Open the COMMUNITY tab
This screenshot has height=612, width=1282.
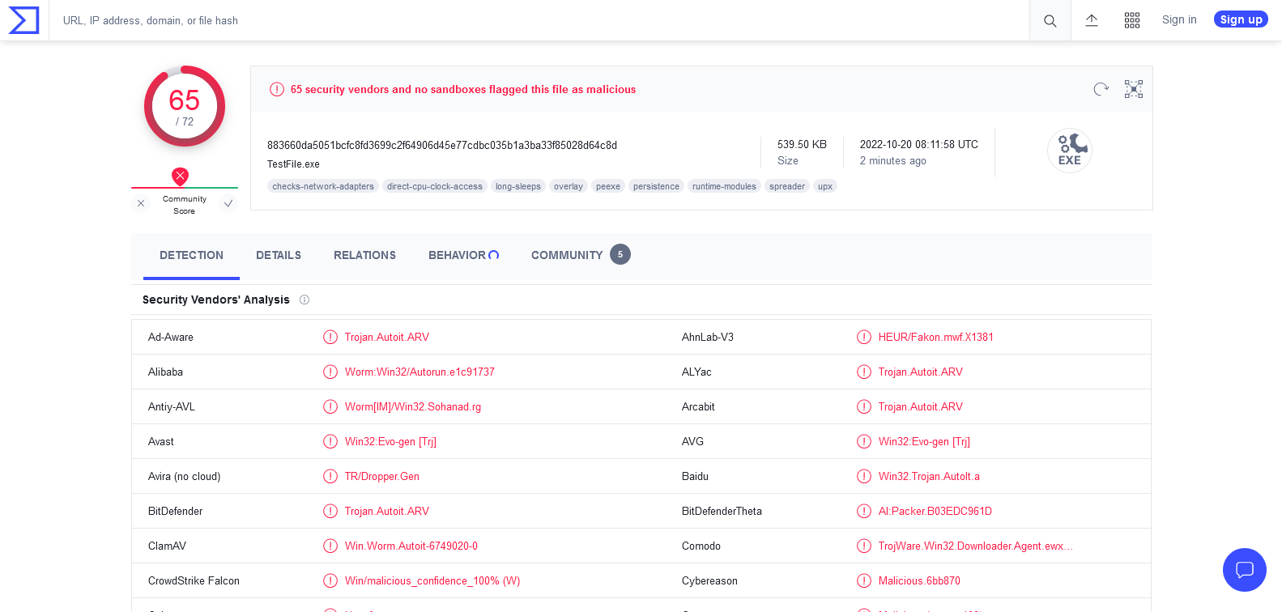[x=580, y=255]
